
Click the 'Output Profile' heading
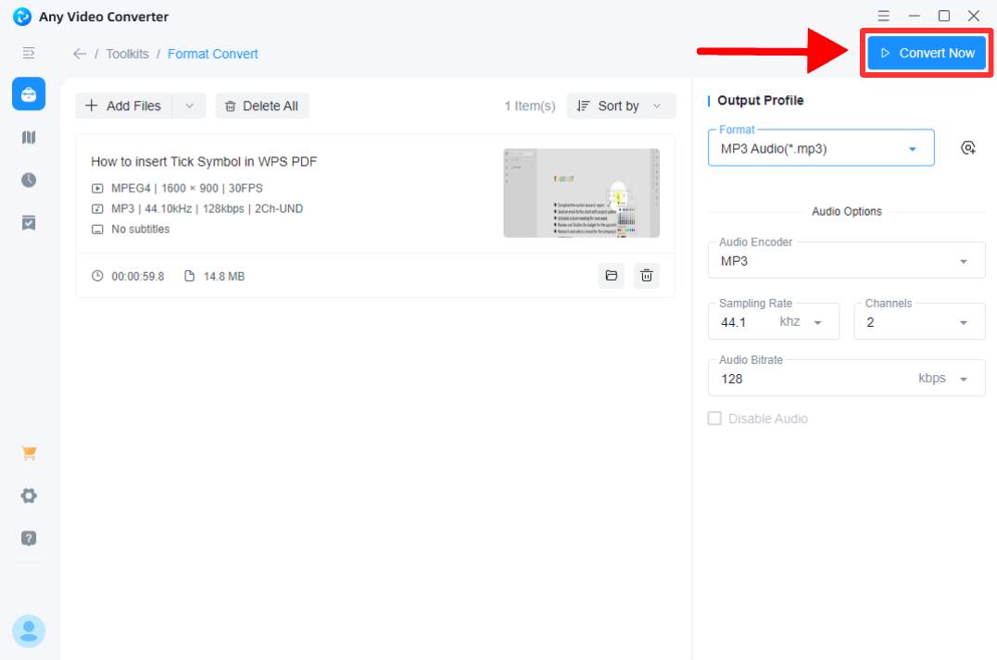pyautogui.click(x=760, y=100)
